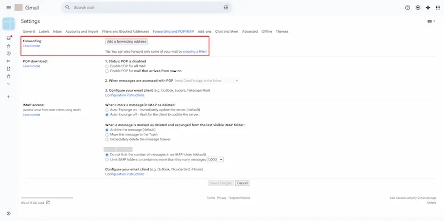444x221 pixels.
Task: Open account activity Details link
Action: tap(432, 203)
